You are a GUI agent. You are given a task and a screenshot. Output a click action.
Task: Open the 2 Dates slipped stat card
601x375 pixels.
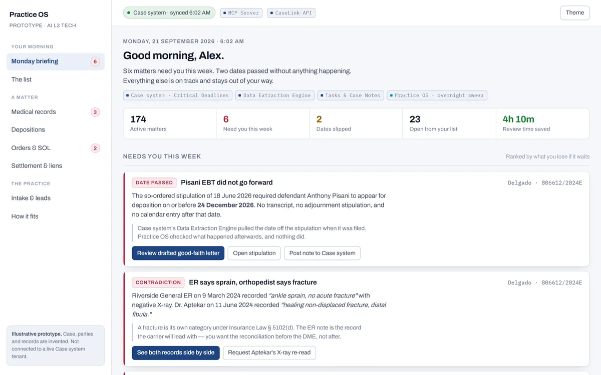coord(356,124)
